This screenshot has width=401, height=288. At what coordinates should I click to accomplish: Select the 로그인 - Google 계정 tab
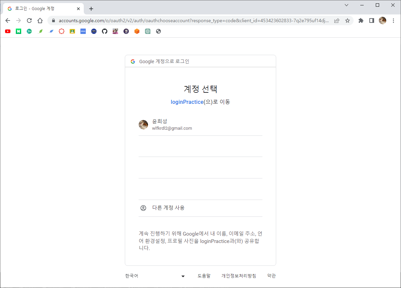[x=43, y=9]
